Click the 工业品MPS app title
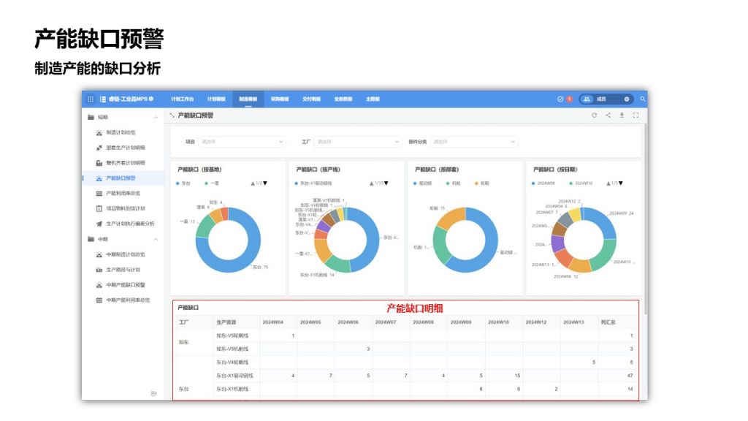Screen dimensions: 748x421 (x=128, y=99)
